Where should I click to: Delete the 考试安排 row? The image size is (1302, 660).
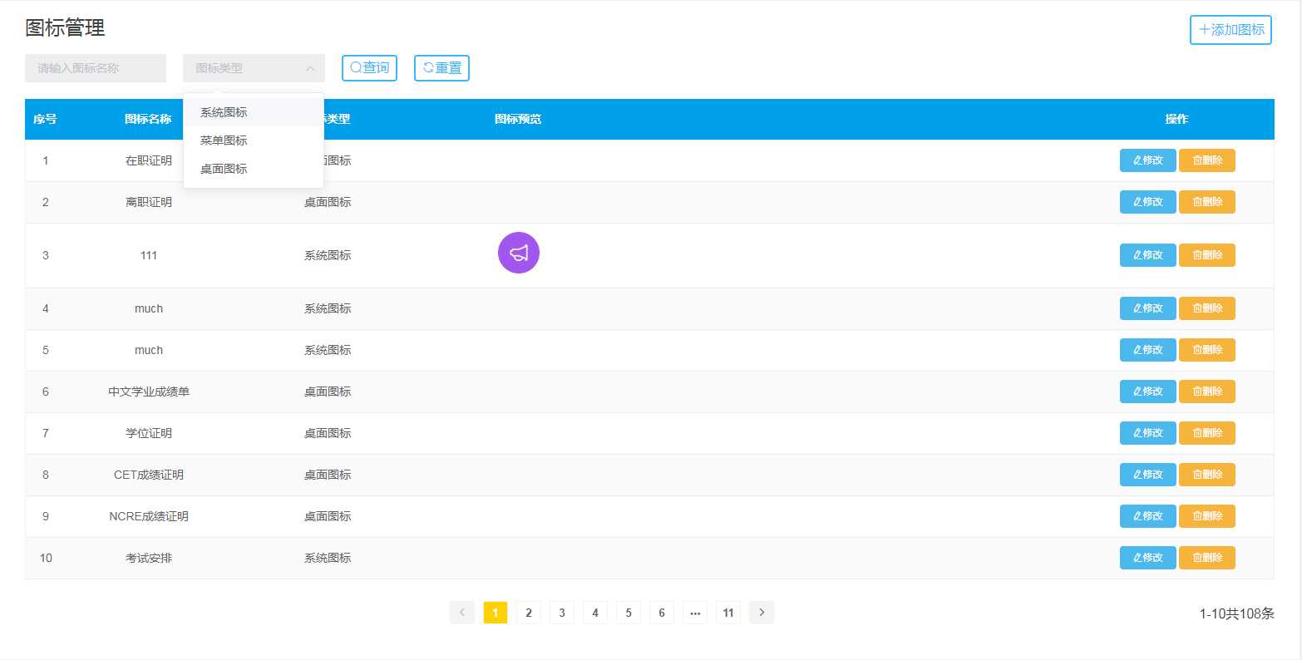1207,558
